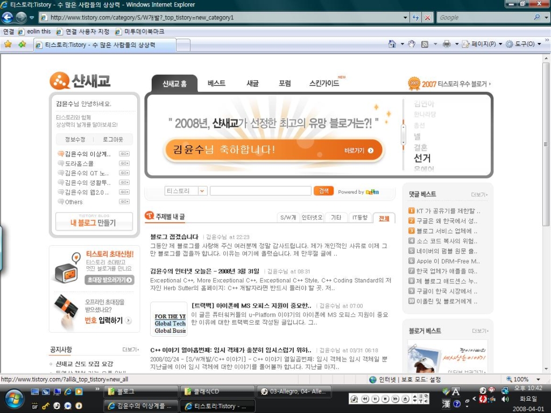Click the orange 검색 button
The height and width of the screenshot is (413, 551).
click(323, 191)
